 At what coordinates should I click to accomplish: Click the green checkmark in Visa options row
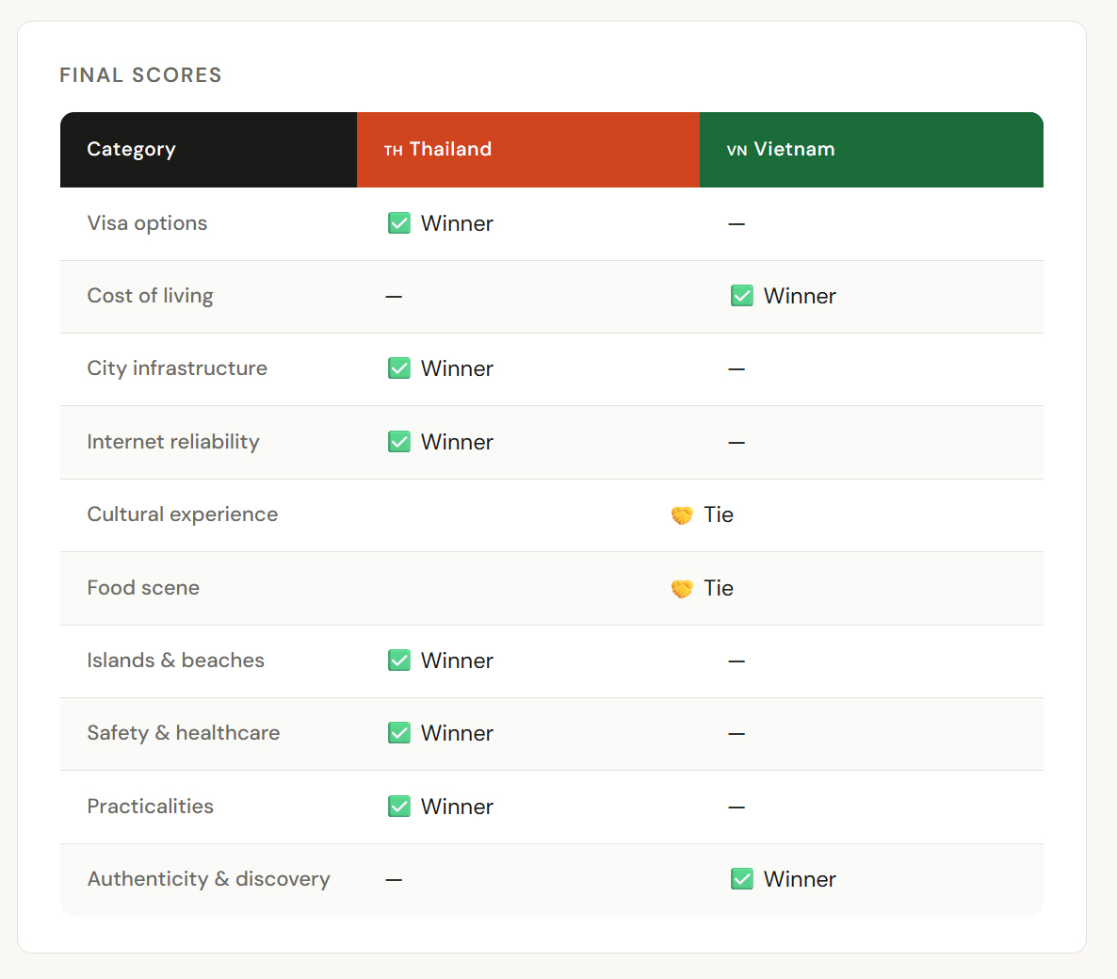tap(399, 223)
